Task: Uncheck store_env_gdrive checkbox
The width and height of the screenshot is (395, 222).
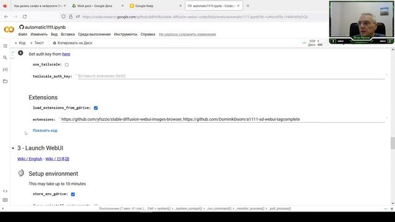Action: click(73, 194)
